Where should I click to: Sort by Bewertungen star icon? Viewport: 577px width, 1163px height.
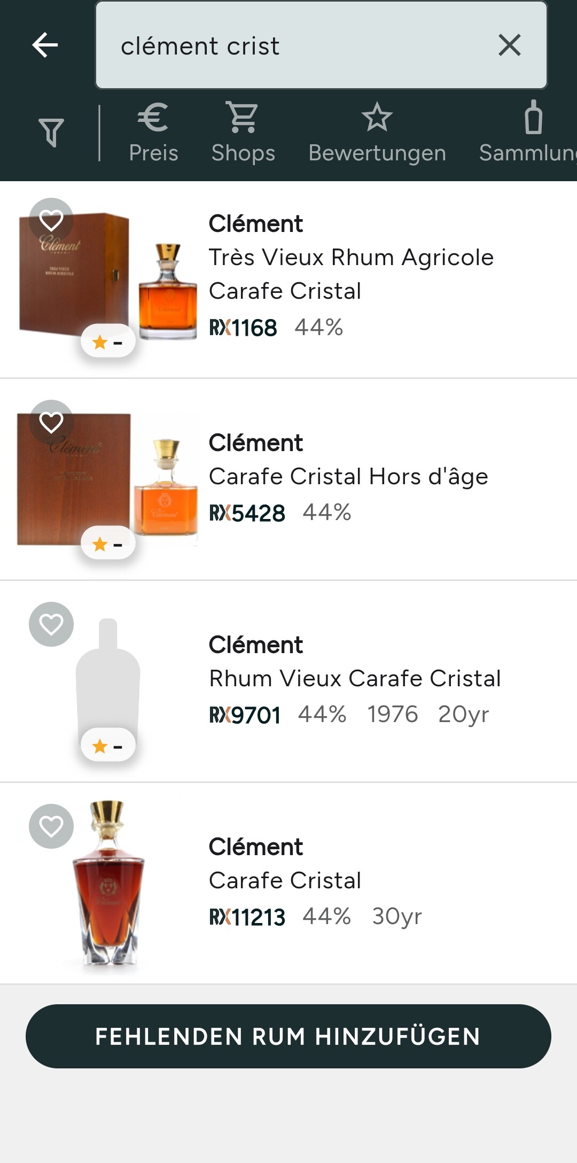(377, 132)
